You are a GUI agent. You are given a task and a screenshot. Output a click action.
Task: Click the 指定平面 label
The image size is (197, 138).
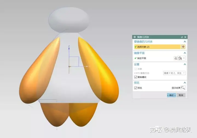142,58
